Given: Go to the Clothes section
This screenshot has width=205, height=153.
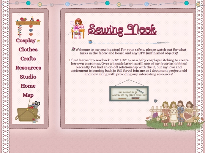Looking at the screenshot, I should tap(28, 49).
